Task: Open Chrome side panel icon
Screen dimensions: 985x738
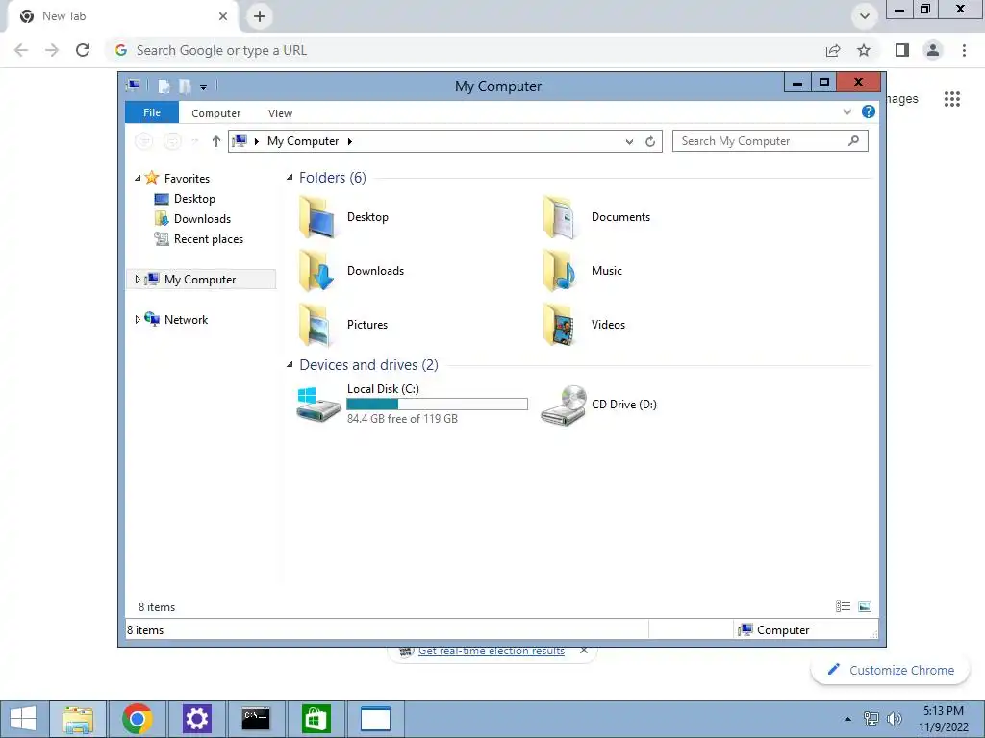Action: pyautogui.click(x=902, y=50)
